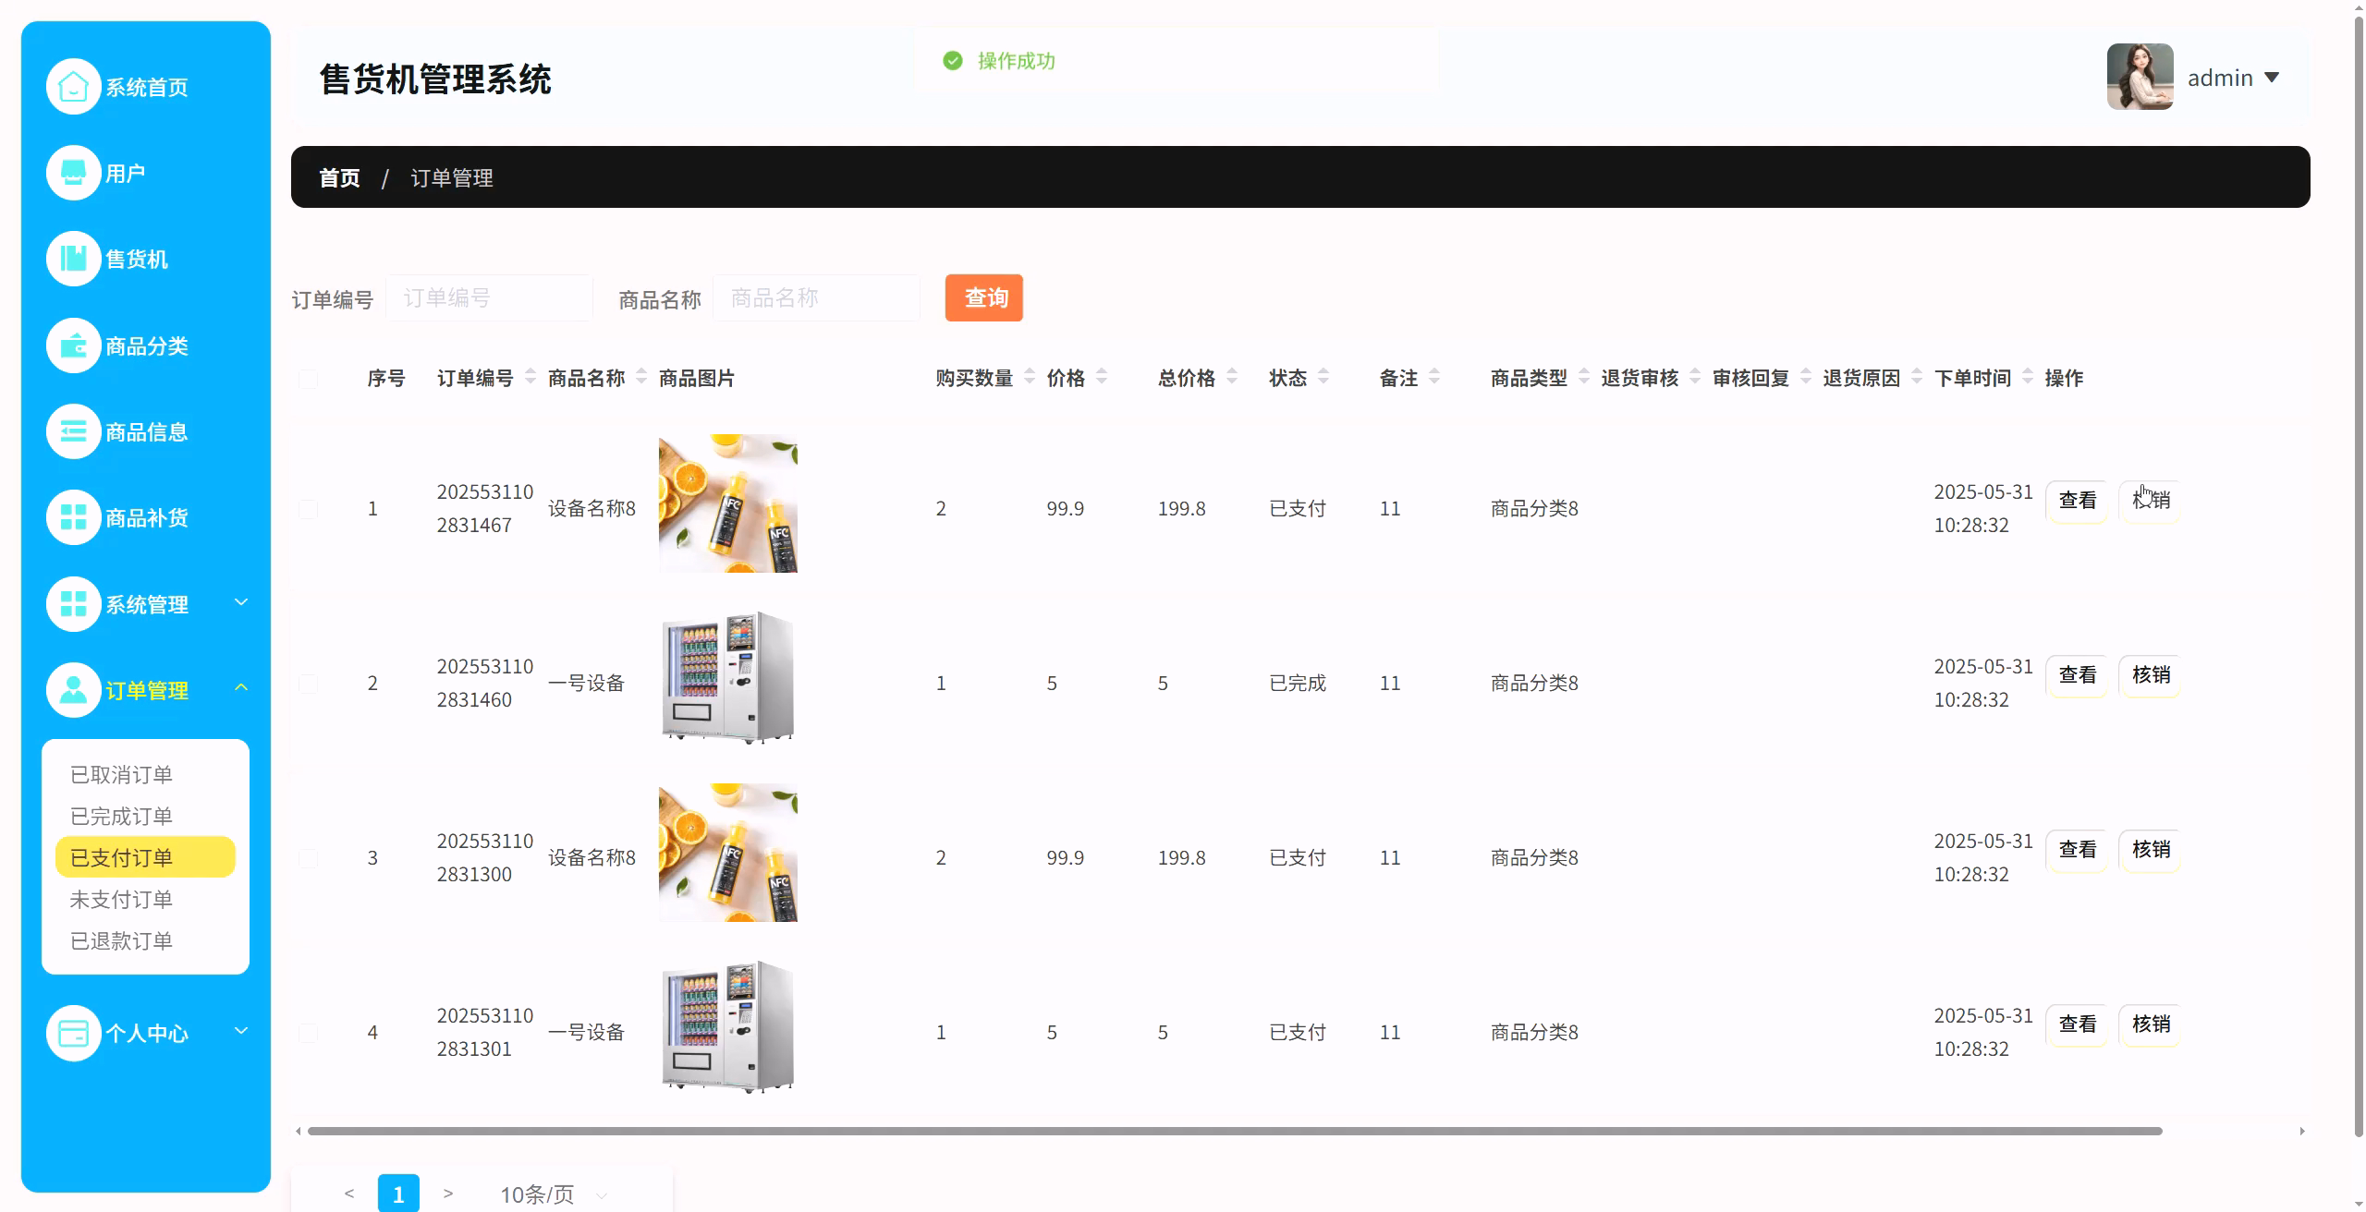Open the admin account dropdown arrow
The width and height of the screenshot is (2366, 1212).
[2272, 78]
